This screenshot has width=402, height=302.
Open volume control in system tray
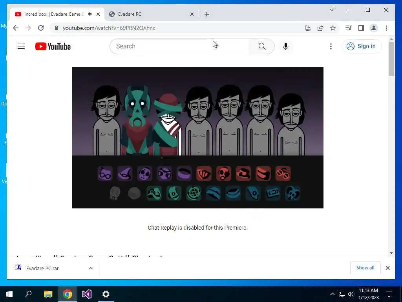(x=351, y=294)
